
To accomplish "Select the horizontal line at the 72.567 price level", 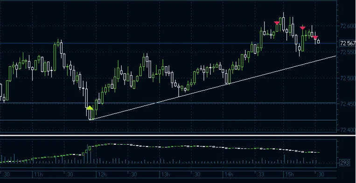I will click(168, 43).
